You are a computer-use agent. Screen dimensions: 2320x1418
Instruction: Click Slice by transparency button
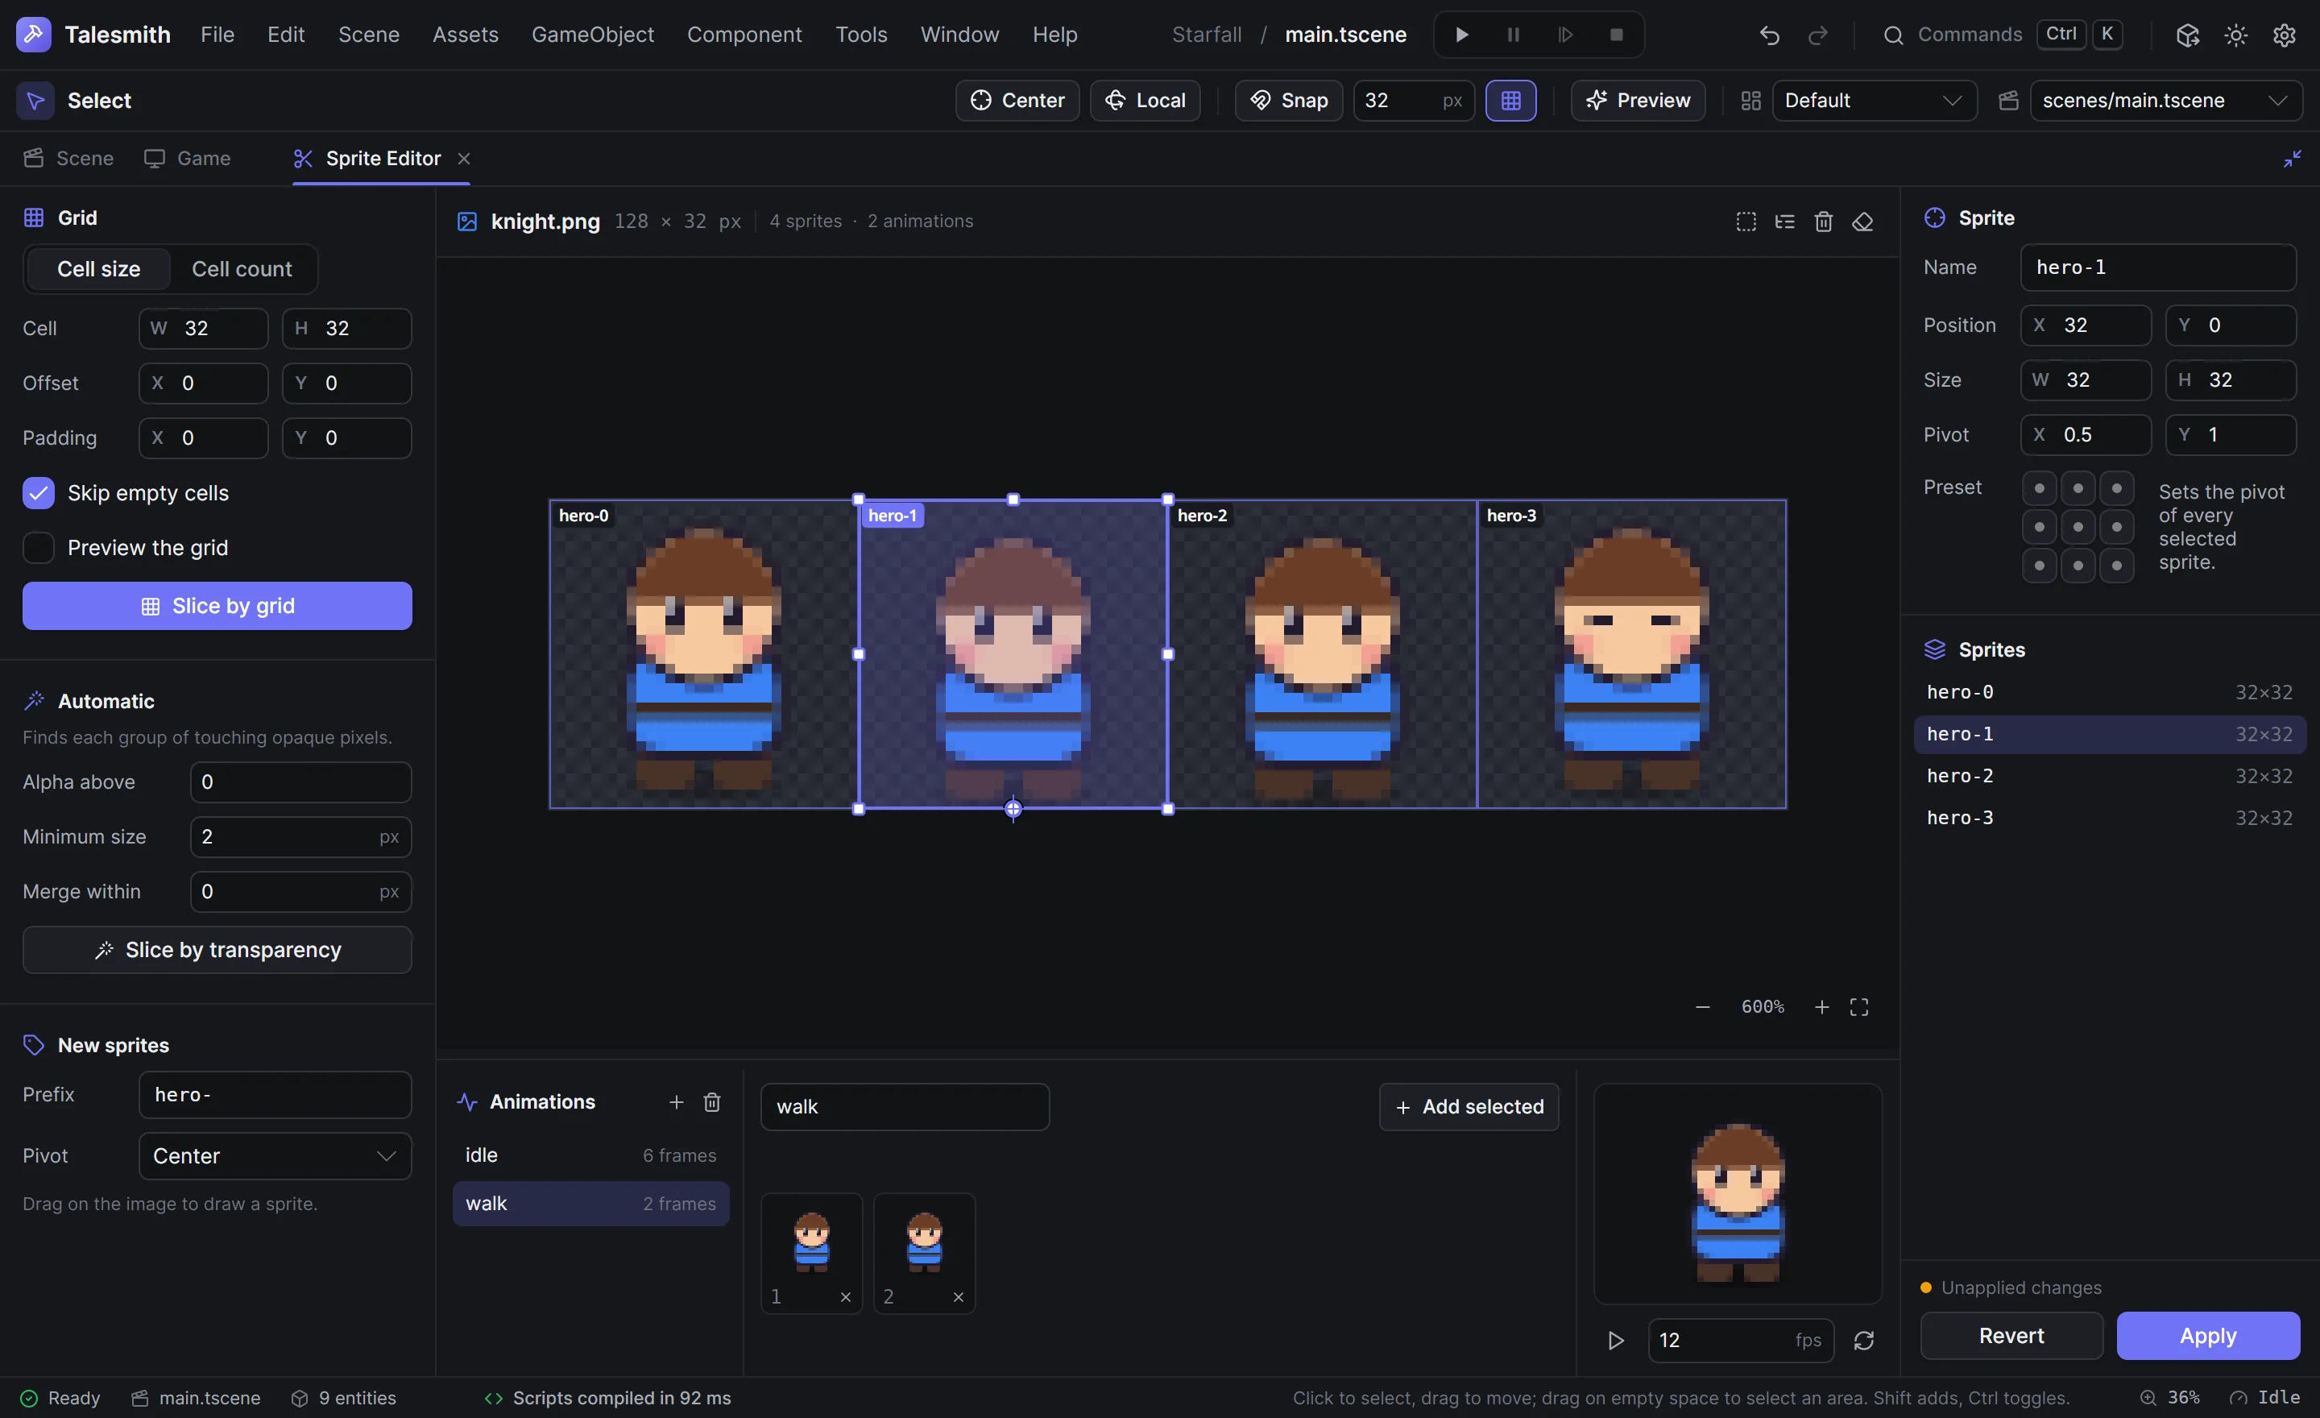tap(217, 950)
